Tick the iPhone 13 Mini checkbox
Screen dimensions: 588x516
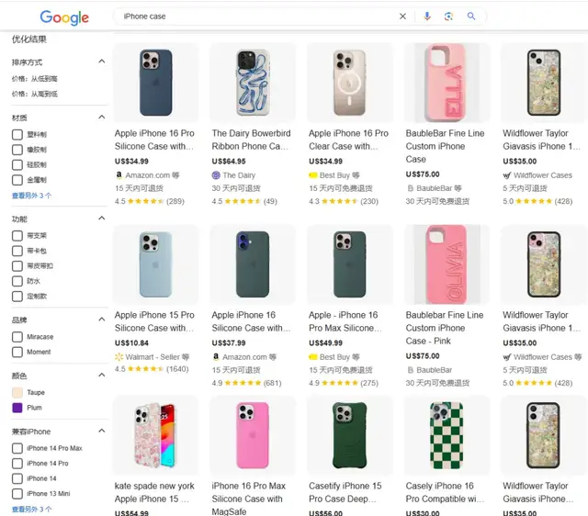tap(17, 493)
